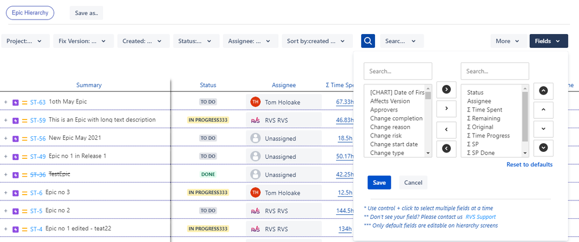Expand the ST-59 epic row
The image size is (579, 242).
(x=6, y=120)
